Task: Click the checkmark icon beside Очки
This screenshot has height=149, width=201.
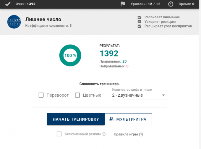Action: [8, 4]
